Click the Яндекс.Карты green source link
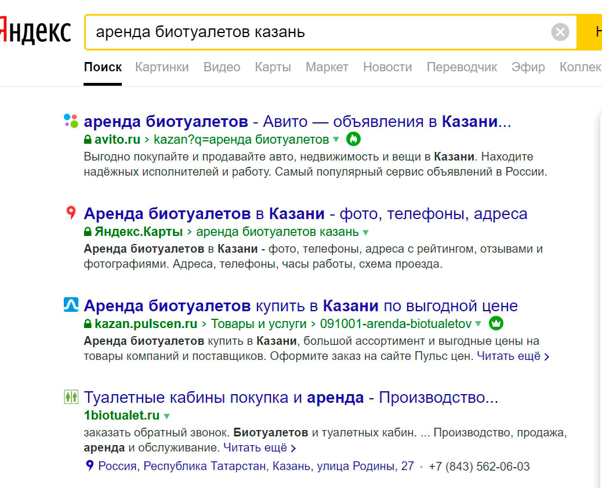 139,232
